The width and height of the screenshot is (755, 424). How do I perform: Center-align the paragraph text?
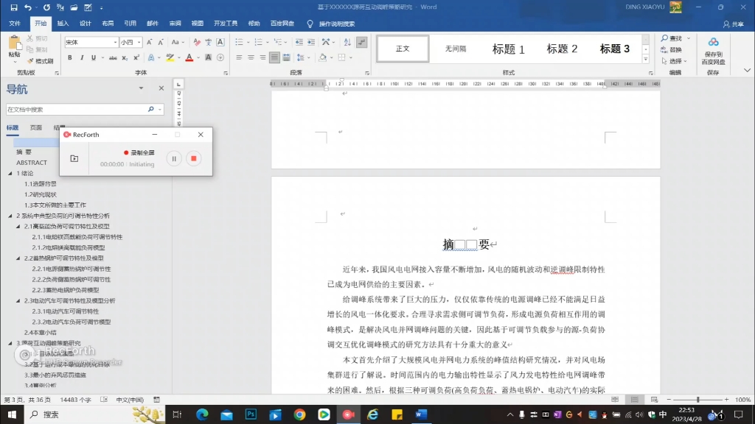(251, 57)
